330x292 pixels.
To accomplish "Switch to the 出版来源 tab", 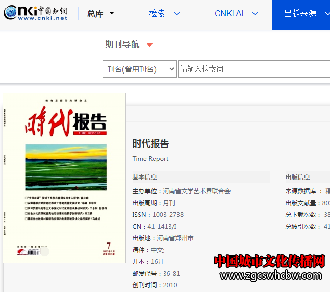I will coord(300,14).
